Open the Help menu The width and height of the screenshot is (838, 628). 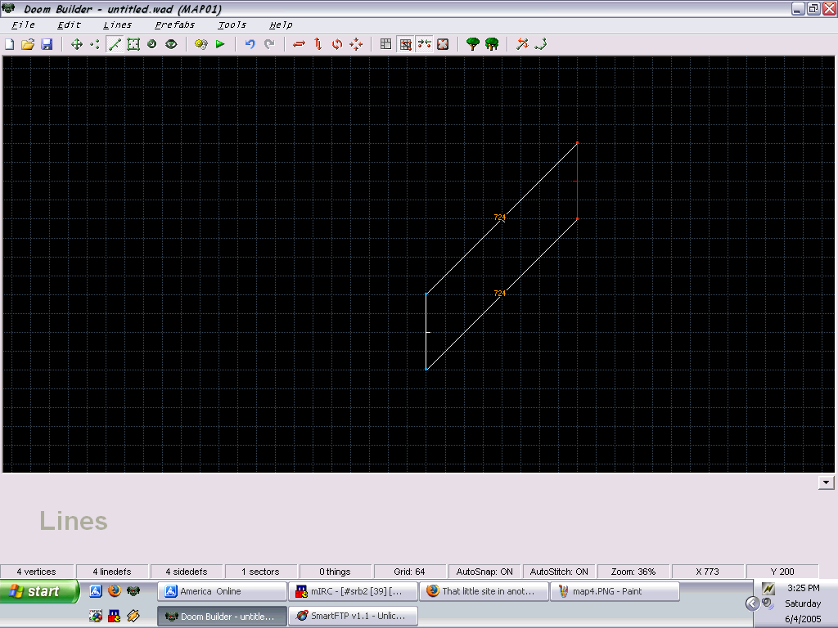click(281, 25)
